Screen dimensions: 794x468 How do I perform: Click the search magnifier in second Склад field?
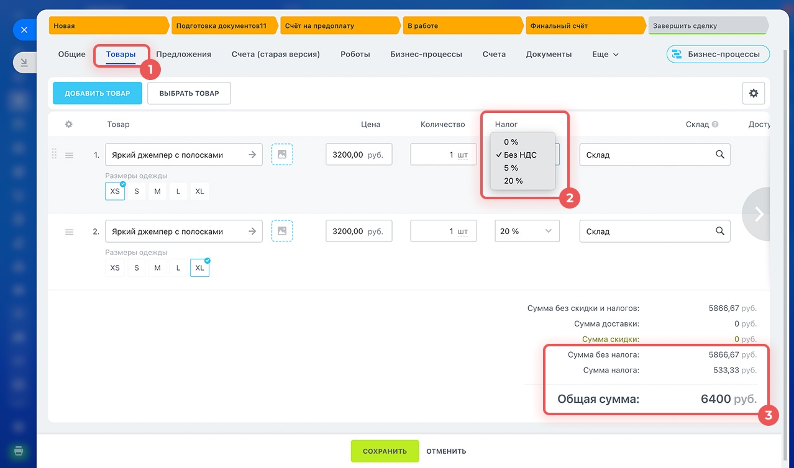[x=719, y=231]
